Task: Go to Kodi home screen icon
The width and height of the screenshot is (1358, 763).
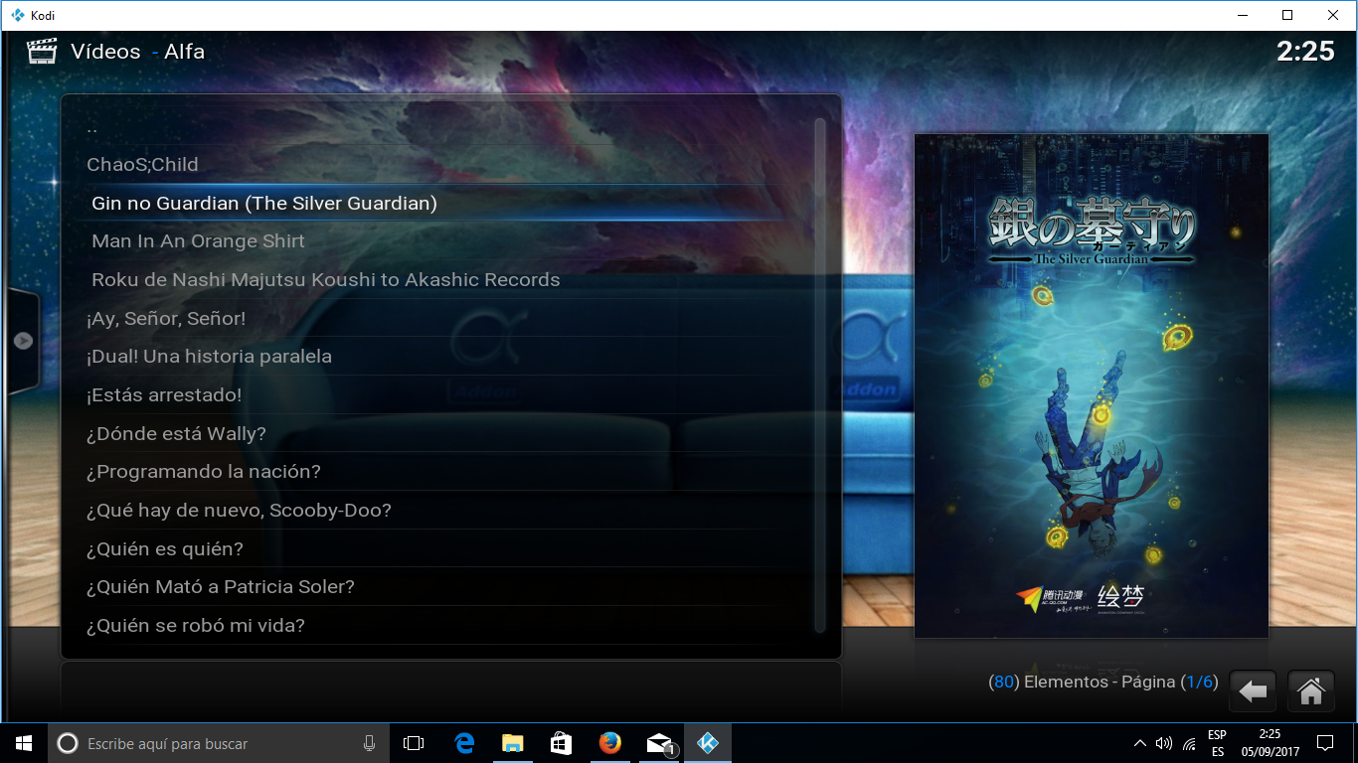Action: 1310,691
